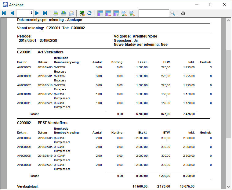Export report using download tray icon
The image size is (232, 190).
point(63,13)
